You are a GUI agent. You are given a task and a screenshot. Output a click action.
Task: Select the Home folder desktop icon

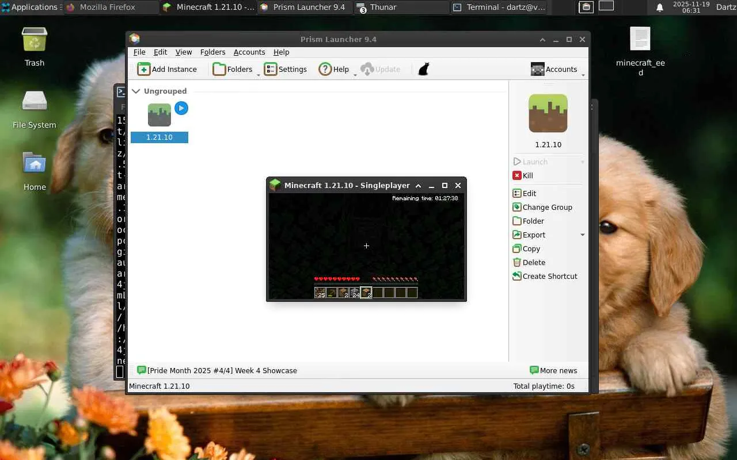click(35, 171)
